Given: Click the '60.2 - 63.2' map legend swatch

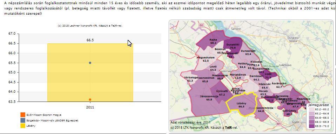Looking at the screenshot, I should click(x=312, y=109).
